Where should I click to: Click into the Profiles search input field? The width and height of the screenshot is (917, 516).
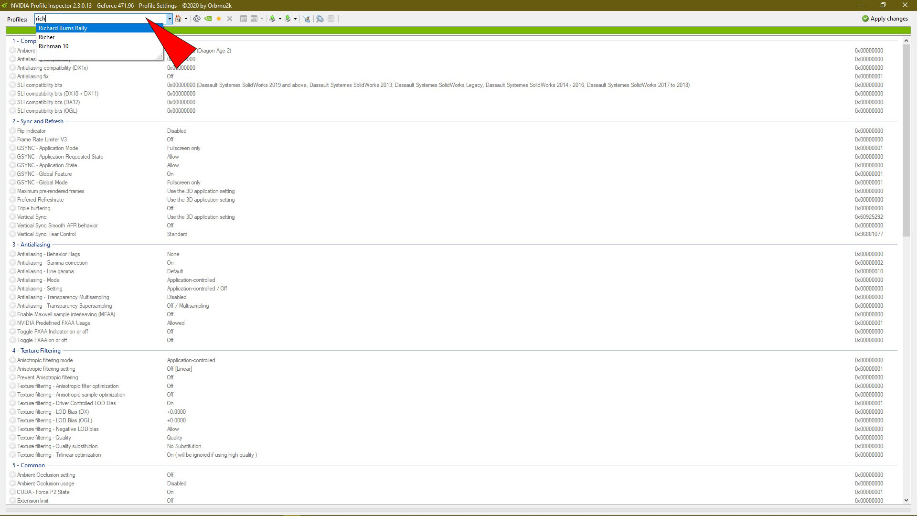click(x=100, y=19)
